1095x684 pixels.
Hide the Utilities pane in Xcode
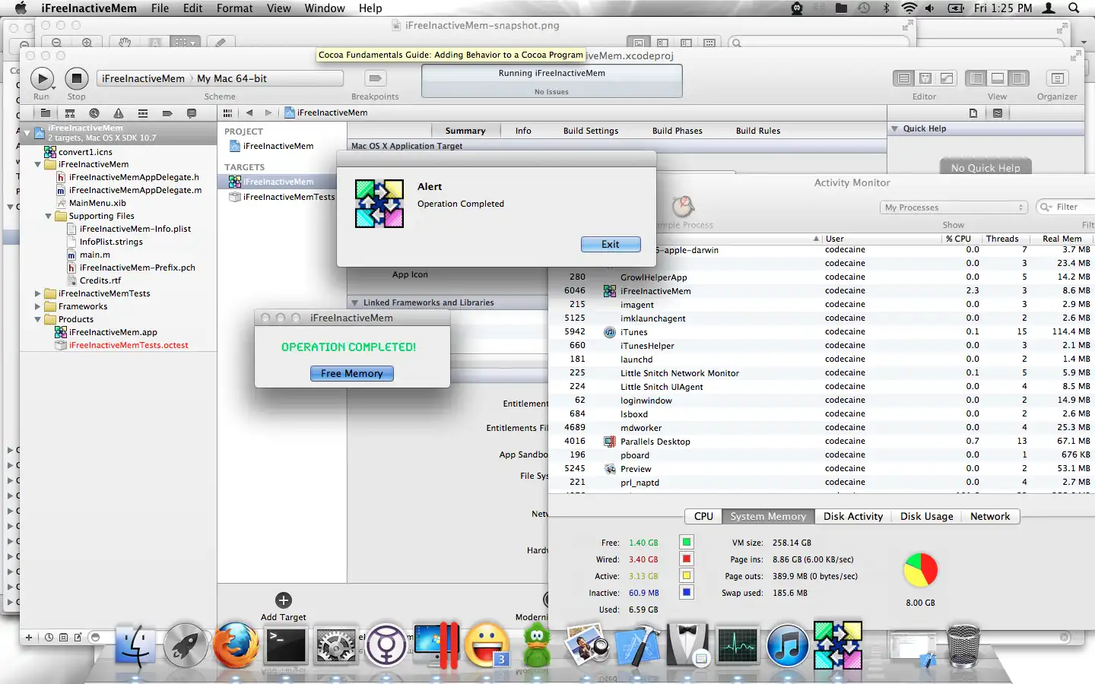coord(1019,78)
